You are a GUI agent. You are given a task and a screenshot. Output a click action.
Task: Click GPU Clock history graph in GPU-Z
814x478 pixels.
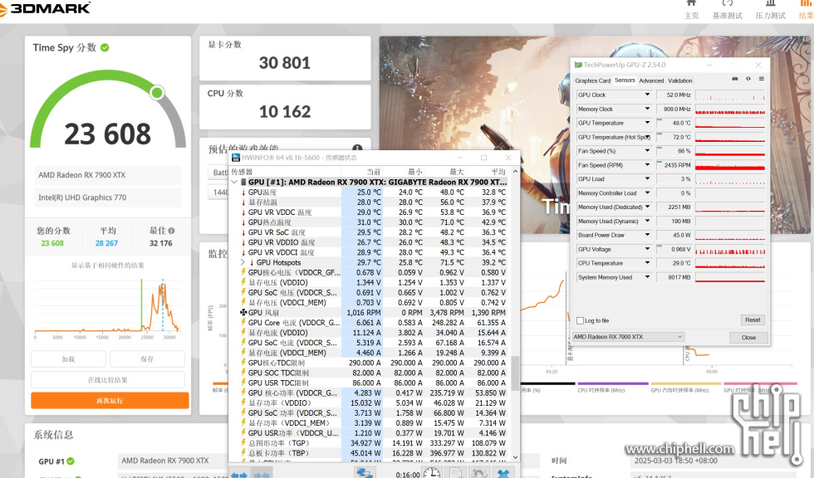(x=730, y=95)
